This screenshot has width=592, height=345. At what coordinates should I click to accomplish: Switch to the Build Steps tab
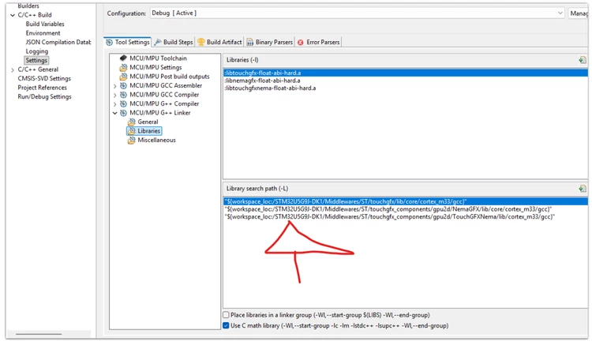[x=174, y=43]
